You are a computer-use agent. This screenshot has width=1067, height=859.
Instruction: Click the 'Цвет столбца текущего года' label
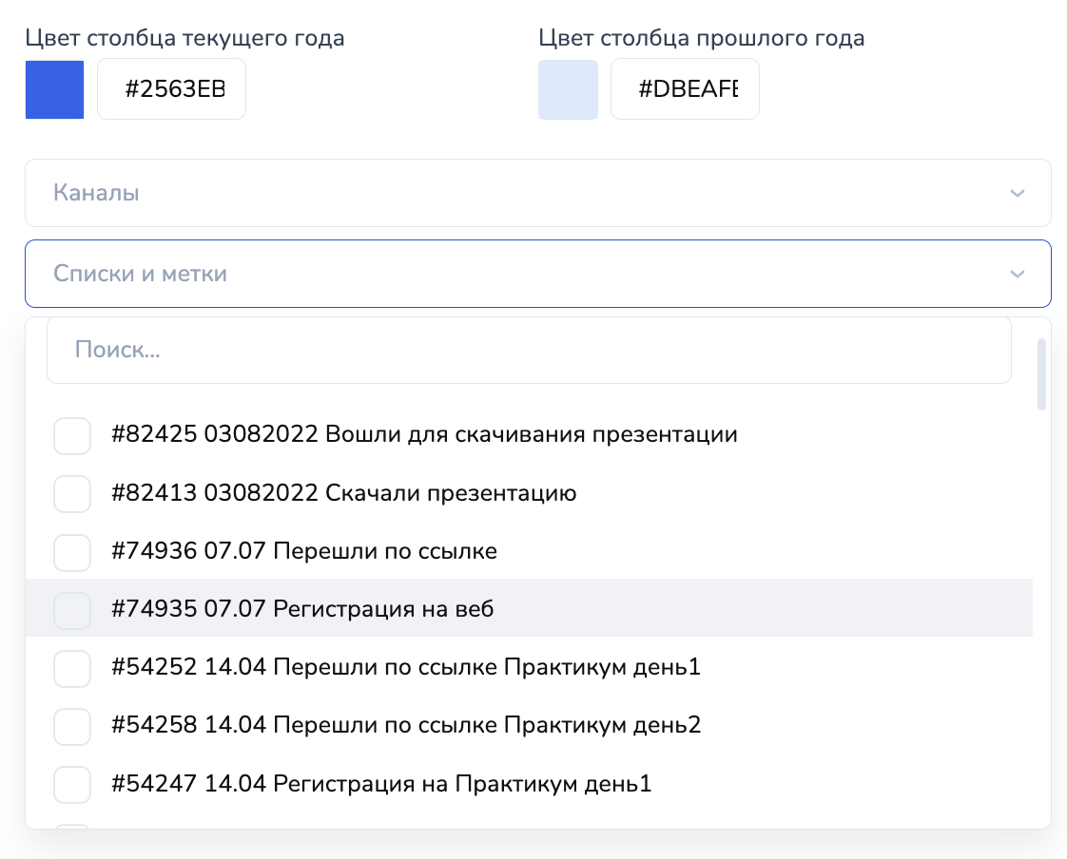(184, 38)
